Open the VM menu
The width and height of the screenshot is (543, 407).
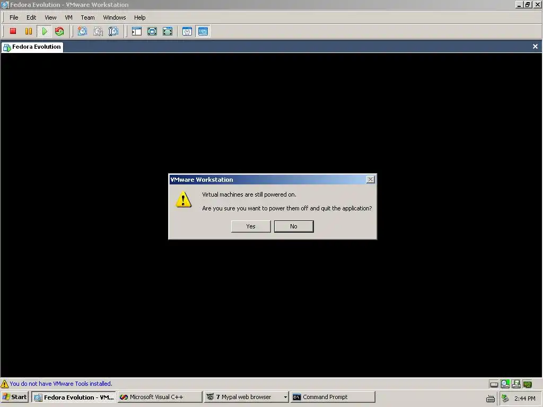pos(68,17)
